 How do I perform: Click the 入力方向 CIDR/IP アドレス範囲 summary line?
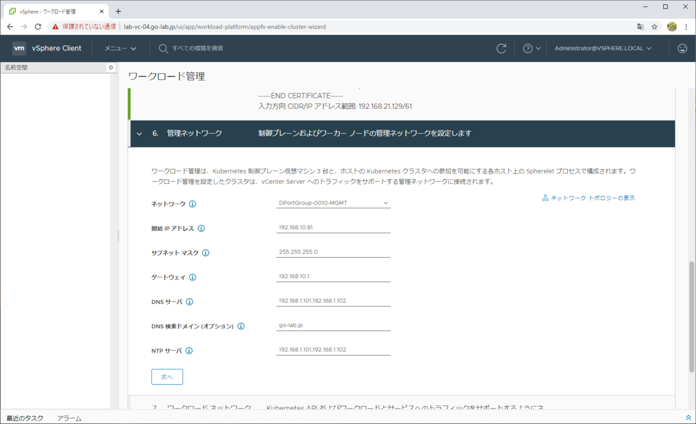[335, 106]
